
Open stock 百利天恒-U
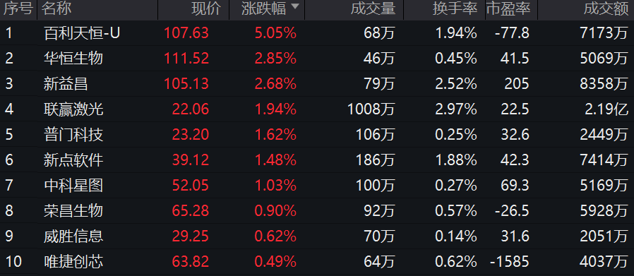[x=82, y=33]
